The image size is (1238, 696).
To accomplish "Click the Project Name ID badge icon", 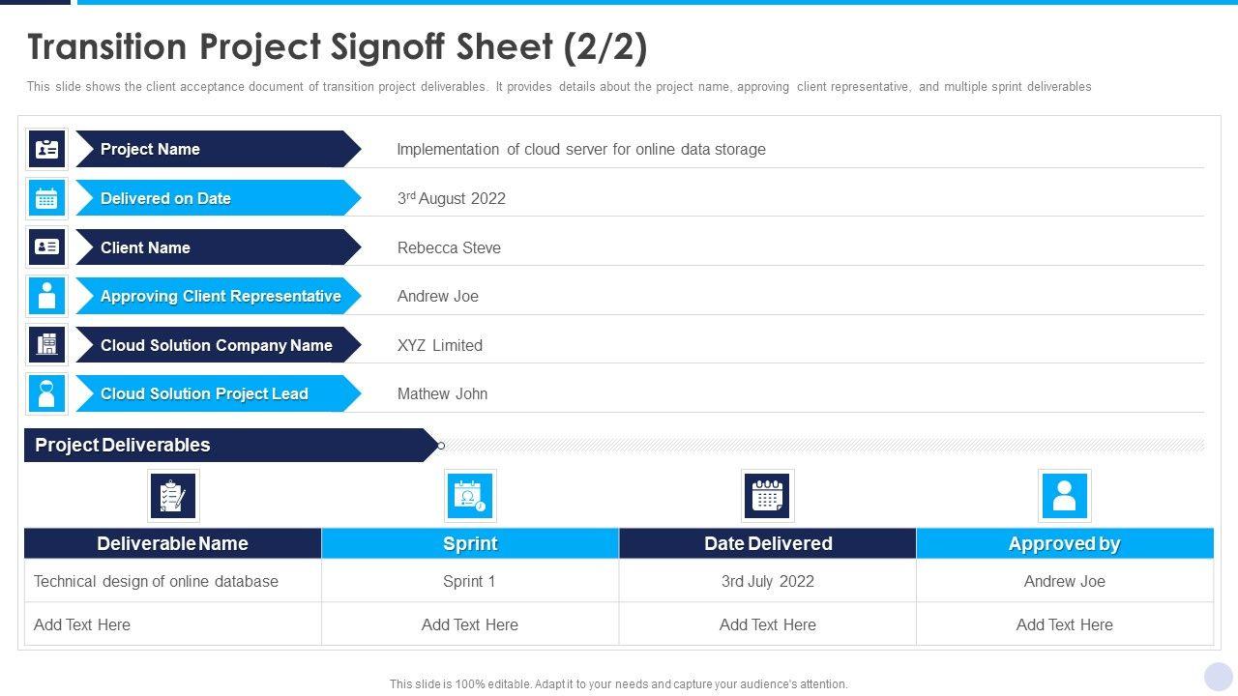I will [46, 150].
